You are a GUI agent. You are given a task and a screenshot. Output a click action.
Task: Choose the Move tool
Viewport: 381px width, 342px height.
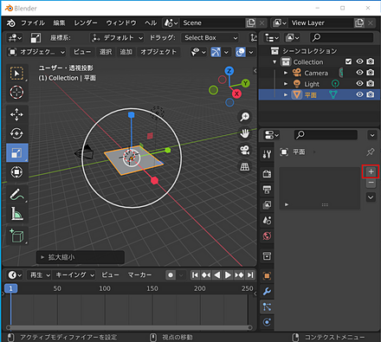(x=17, y=114)
